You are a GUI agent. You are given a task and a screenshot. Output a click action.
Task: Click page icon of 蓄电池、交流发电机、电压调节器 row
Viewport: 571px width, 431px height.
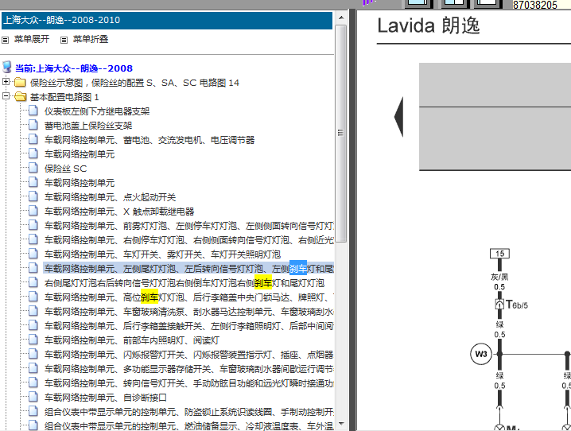tap(33, 139)
